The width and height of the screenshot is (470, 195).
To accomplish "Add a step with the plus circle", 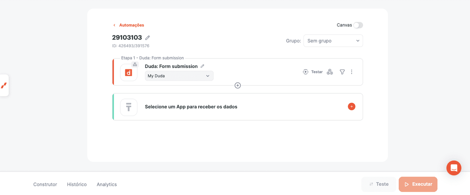I will click(237, 85).
